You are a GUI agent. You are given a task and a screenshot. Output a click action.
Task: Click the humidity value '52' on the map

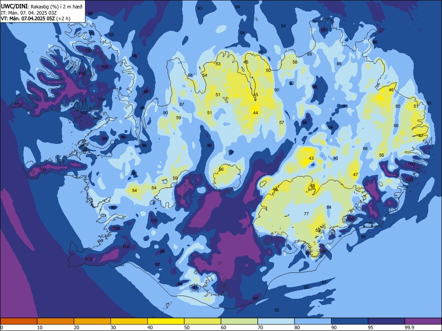[x=318, y=230]
